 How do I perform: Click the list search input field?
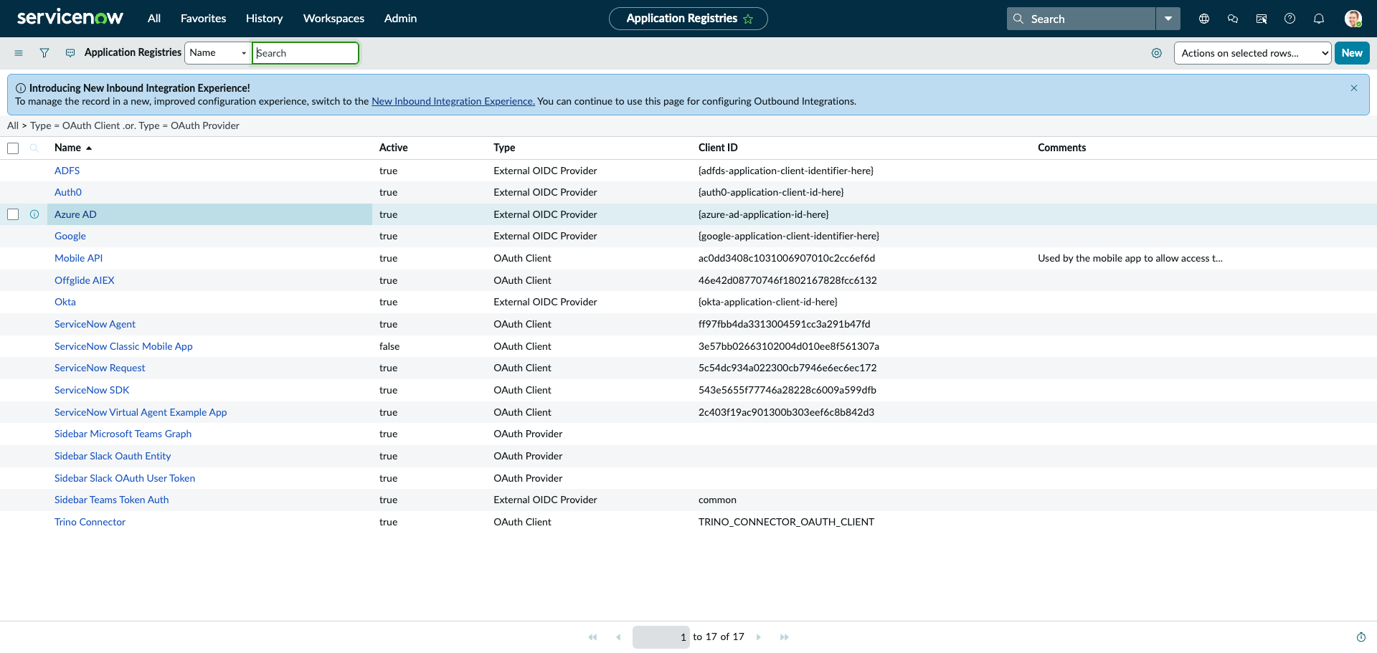point(306,53)
